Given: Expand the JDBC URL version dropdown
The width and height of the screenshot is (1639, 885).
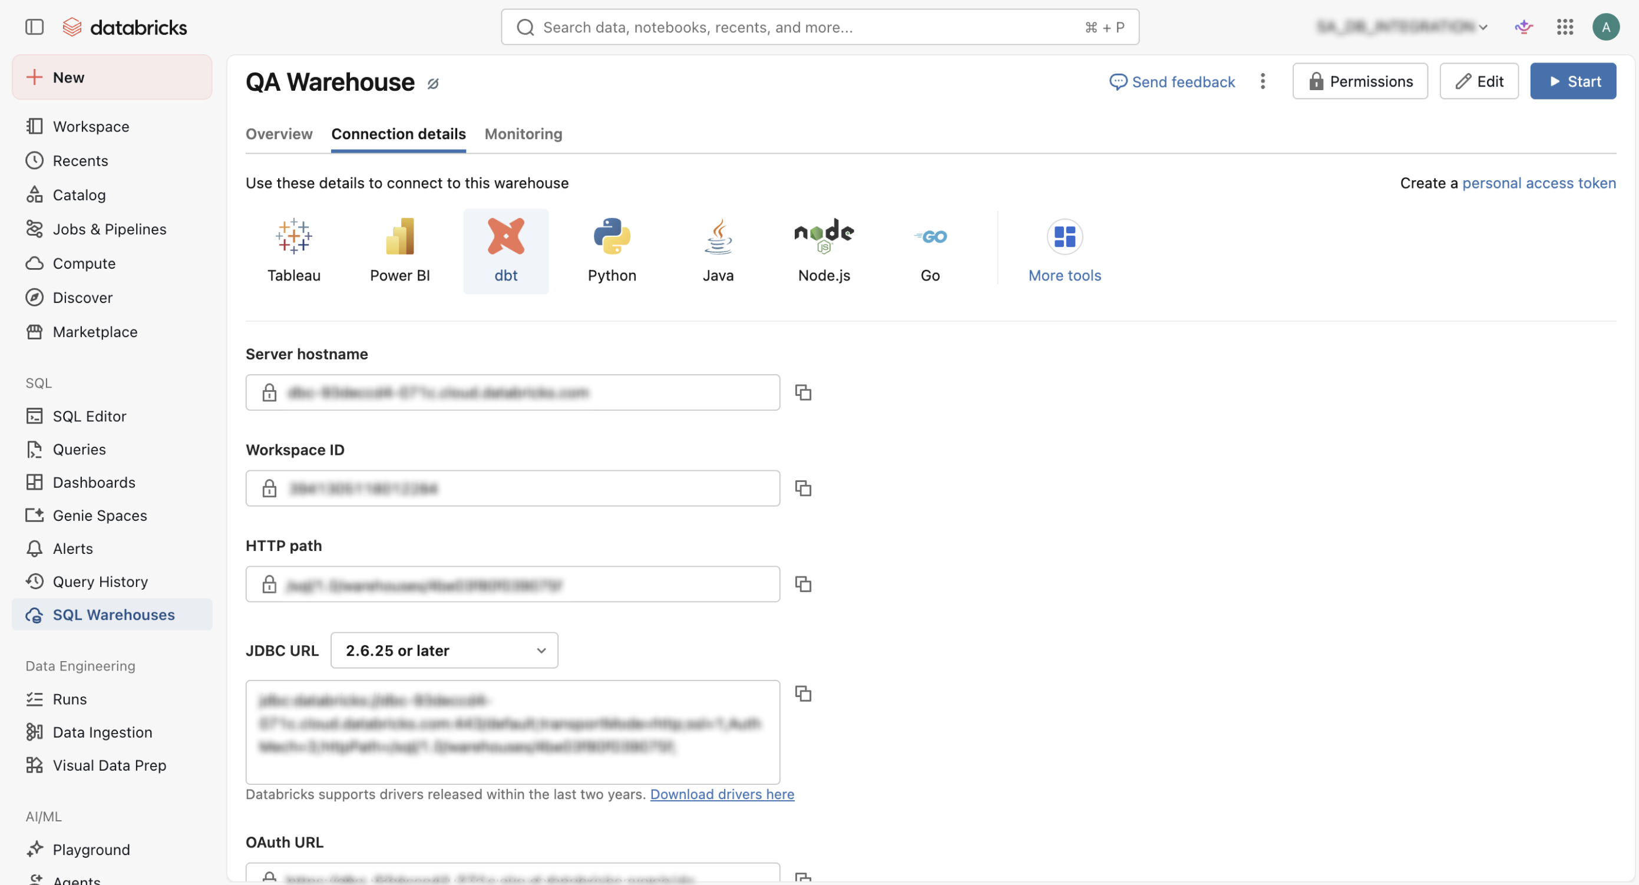Looking at the screenshot, I should tap(444, 650).
